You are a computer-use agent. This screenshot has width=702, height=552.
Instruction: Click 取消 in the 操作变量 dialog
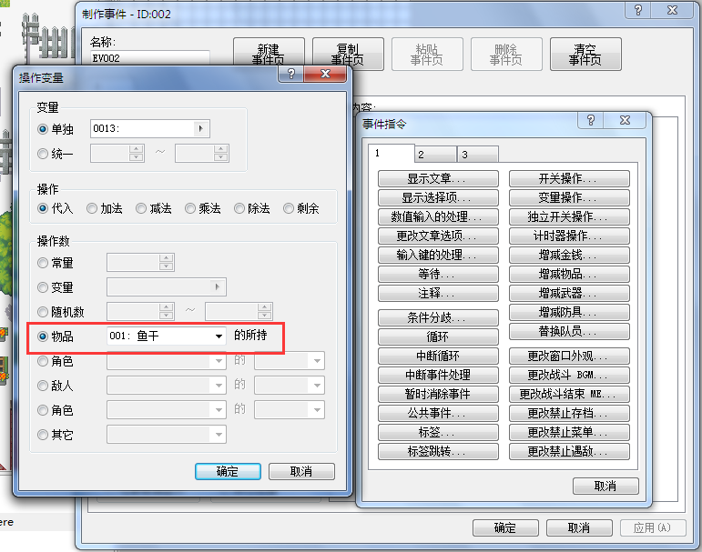point(301,471)
